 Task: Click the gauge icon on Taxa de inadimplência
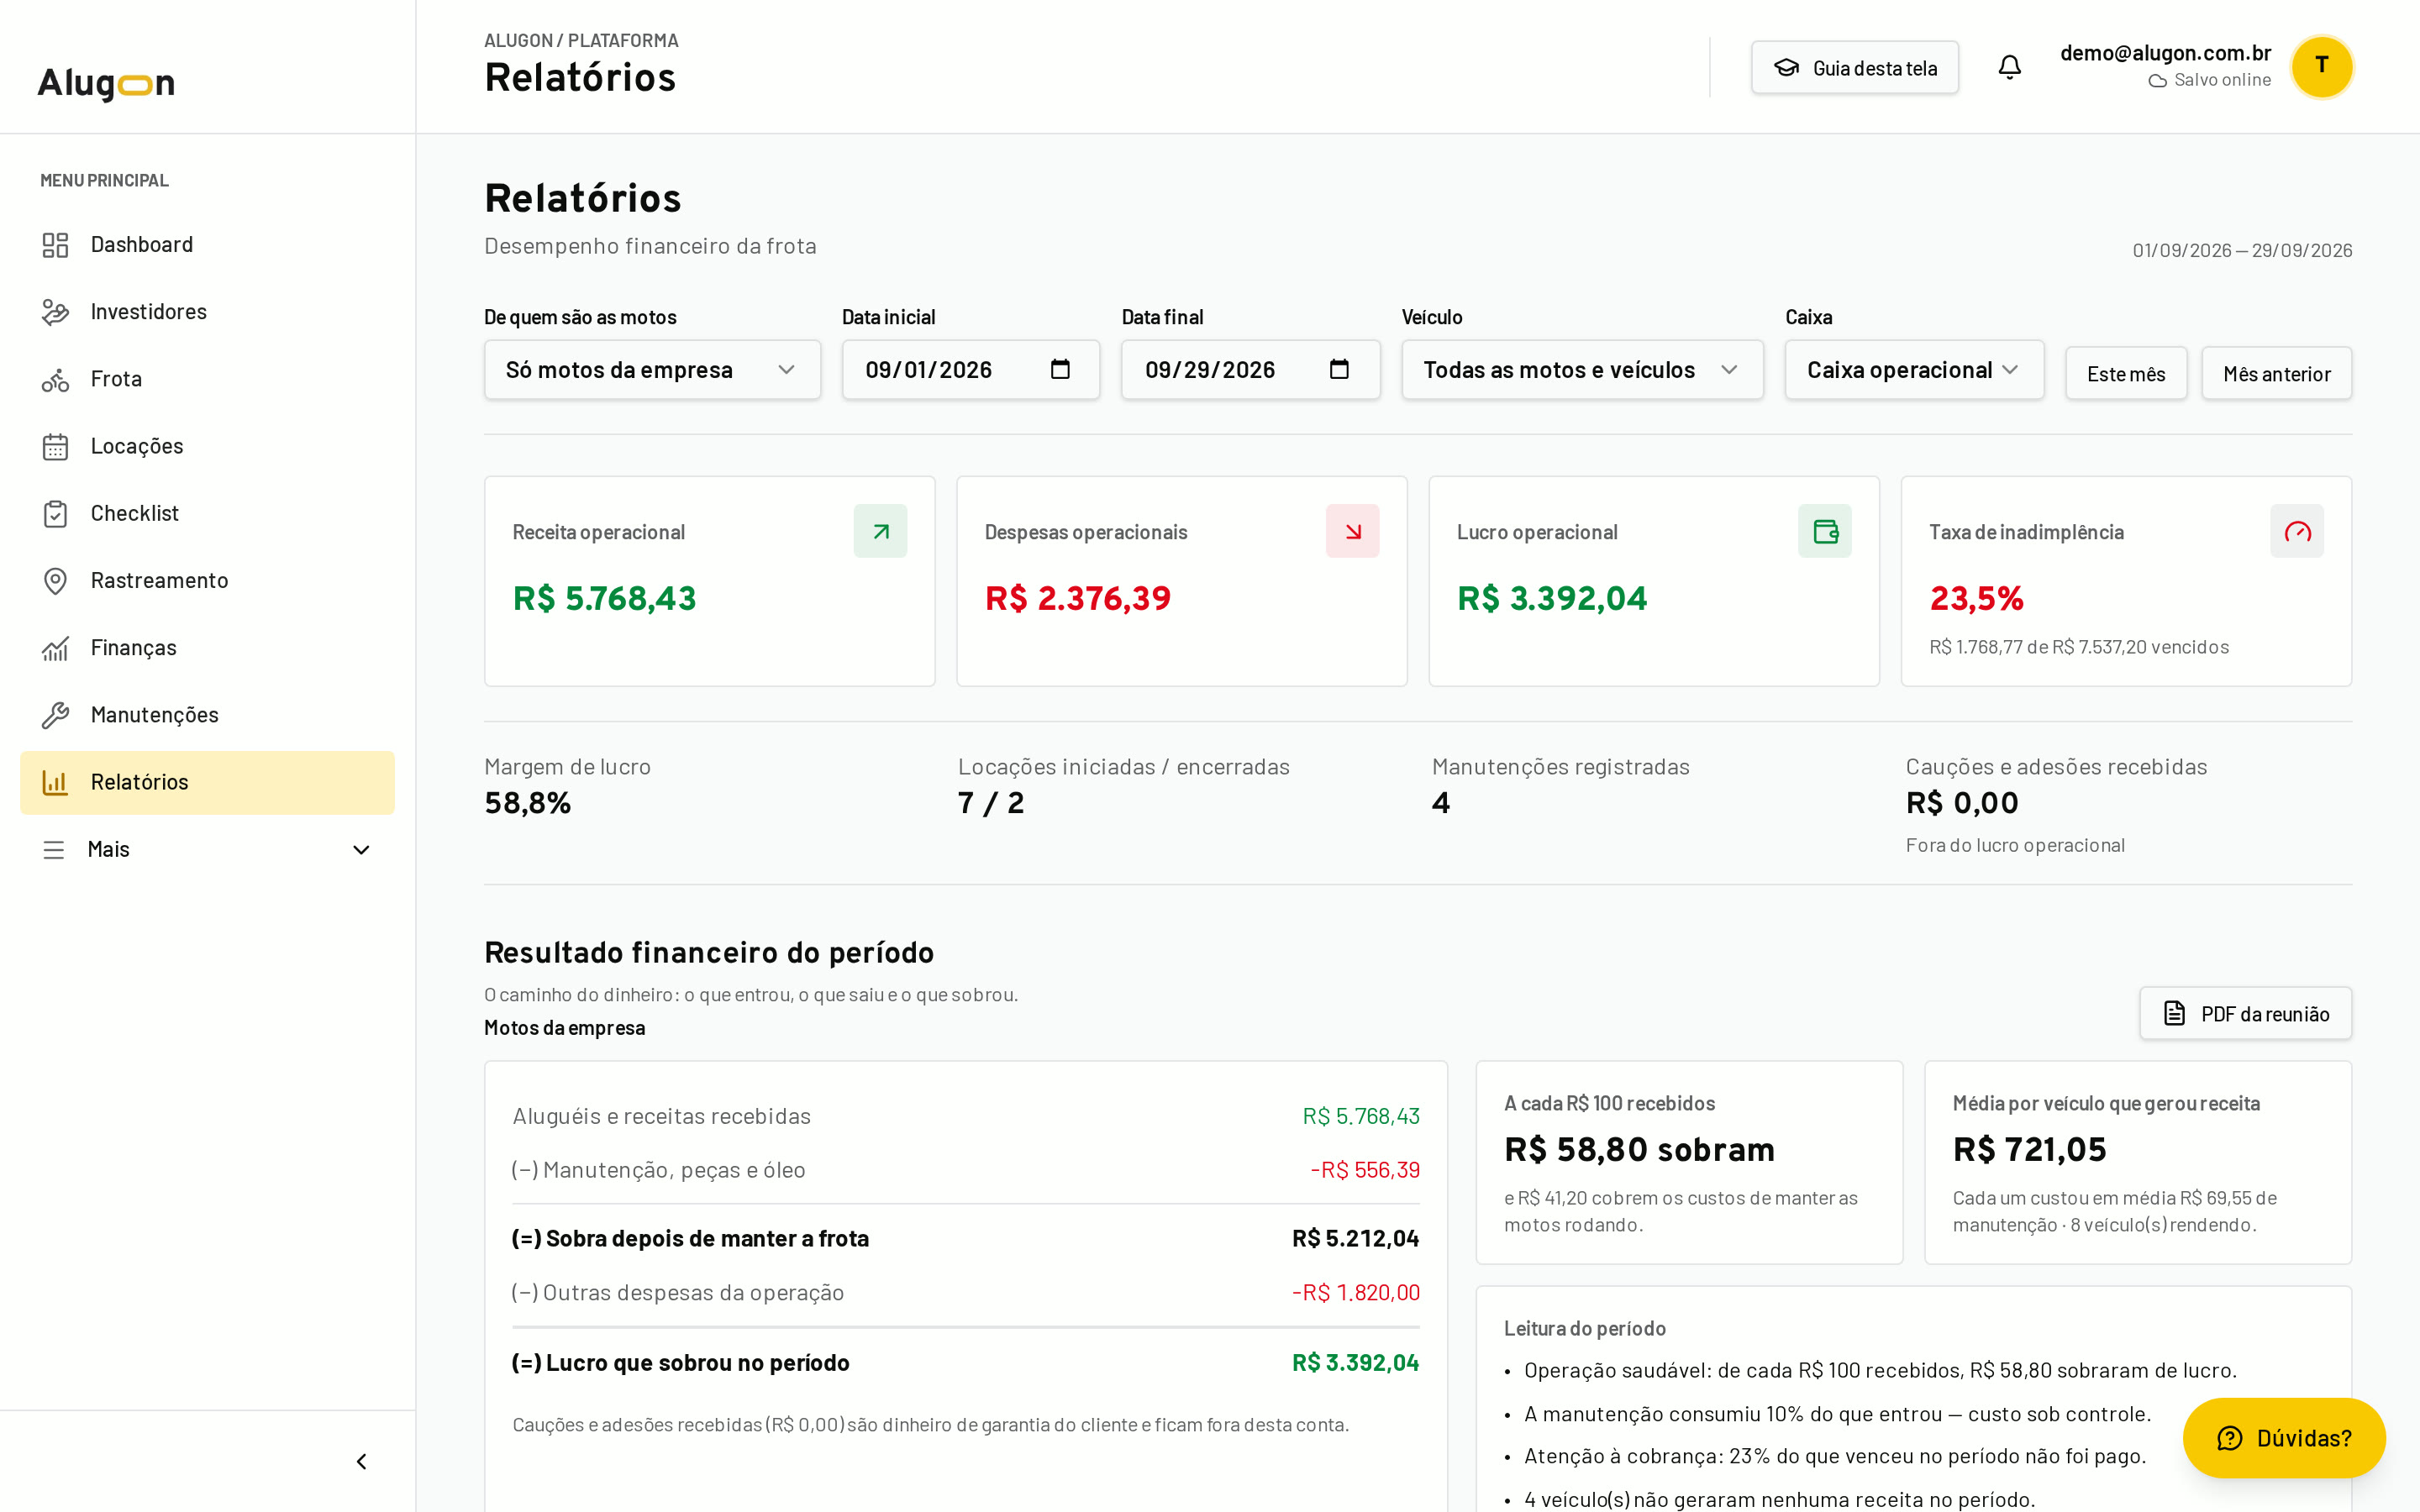tap(2296, 531)
